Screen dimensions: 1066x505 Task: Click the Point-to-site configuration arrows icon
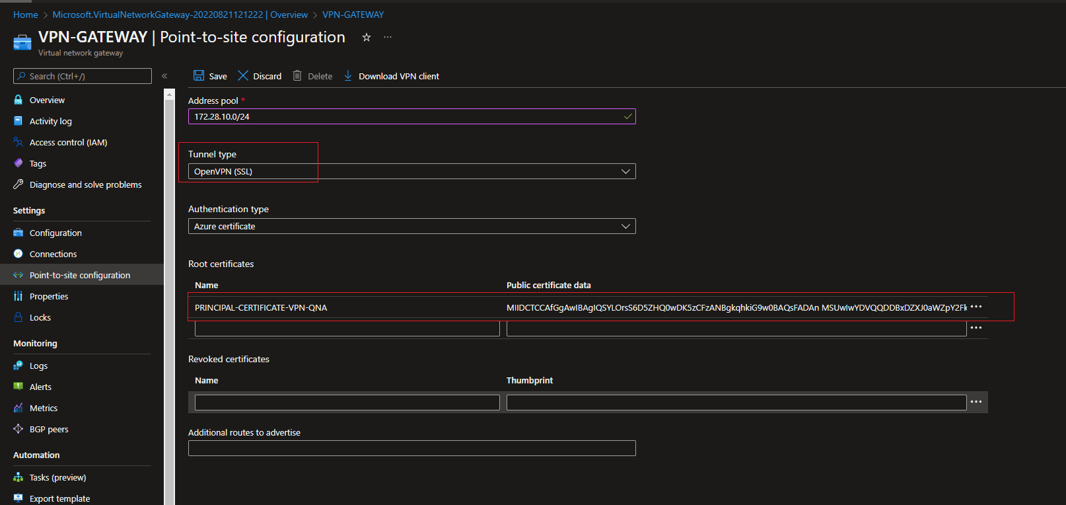pos(18,275)
